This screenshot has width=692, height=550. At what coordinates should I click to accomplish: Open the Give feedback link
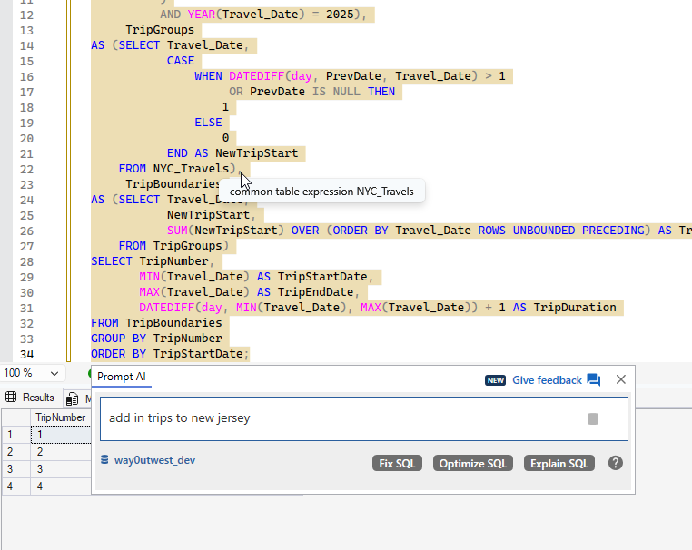tap(547, 380)
